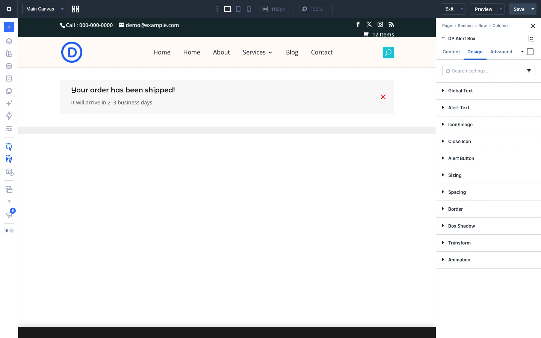This screenshot has width=541, height=338.
Task: Open the AI sparkle icon in sidebar
Action: (x=9, y=103)
